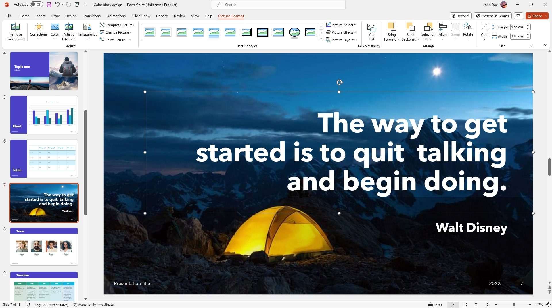Switch to the Insert tab
The image size is (552, 308).
tap(40, 16)
